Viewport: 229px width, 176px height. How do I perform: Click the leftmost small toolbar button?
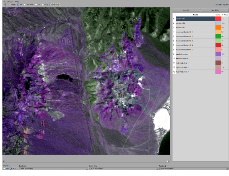point(4,5)
